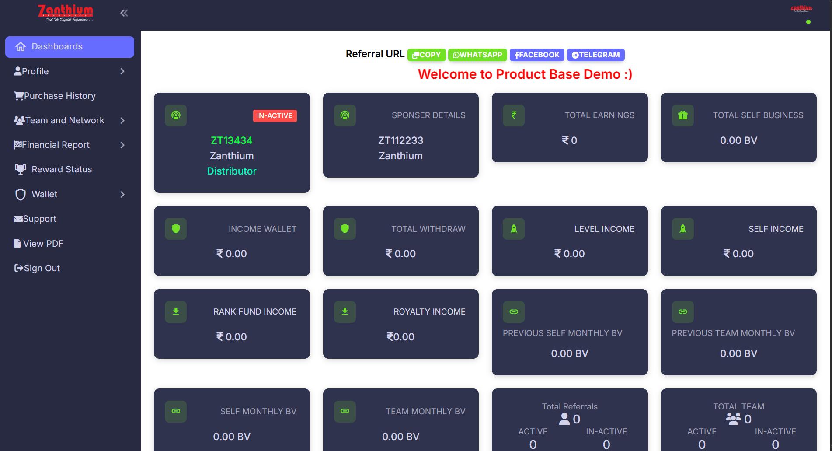
Task: Open View PDF link
Action: coord(70,244)
